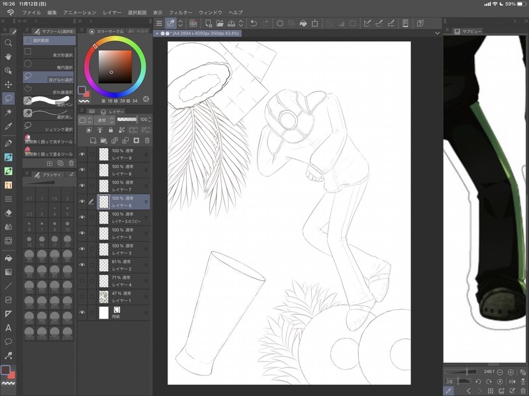Hide レイヤー 3 with its eye icon
This screenshot has height=396, width=529.
(x=82, y=249)
